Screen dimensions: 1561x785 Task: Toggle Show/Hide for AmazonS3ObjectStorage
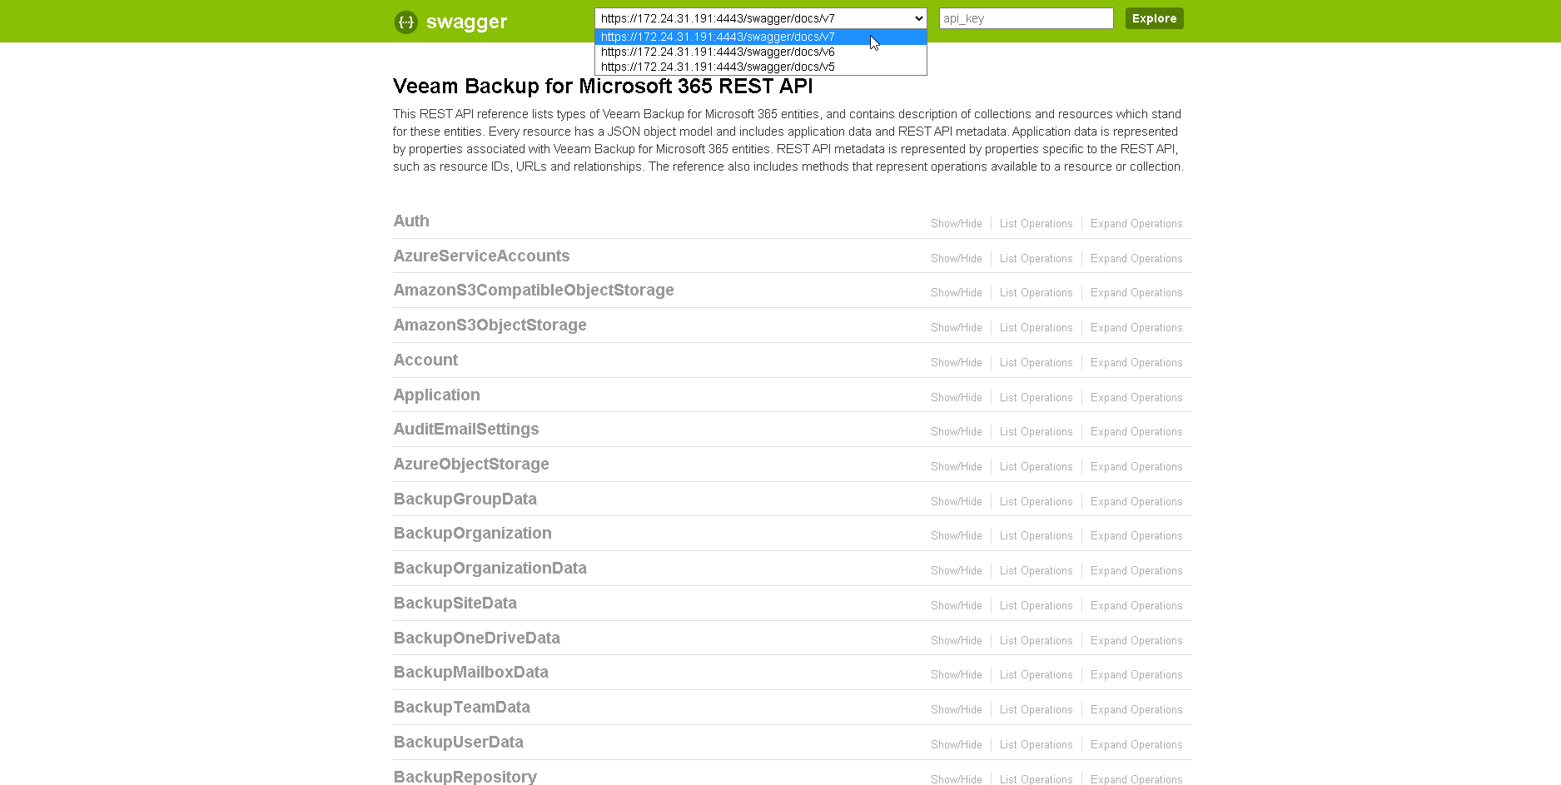pos(956,328)
